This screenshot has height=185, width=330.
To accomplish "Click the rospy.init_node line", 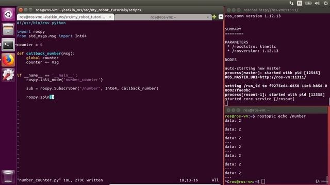I will [x=64, y=80].
